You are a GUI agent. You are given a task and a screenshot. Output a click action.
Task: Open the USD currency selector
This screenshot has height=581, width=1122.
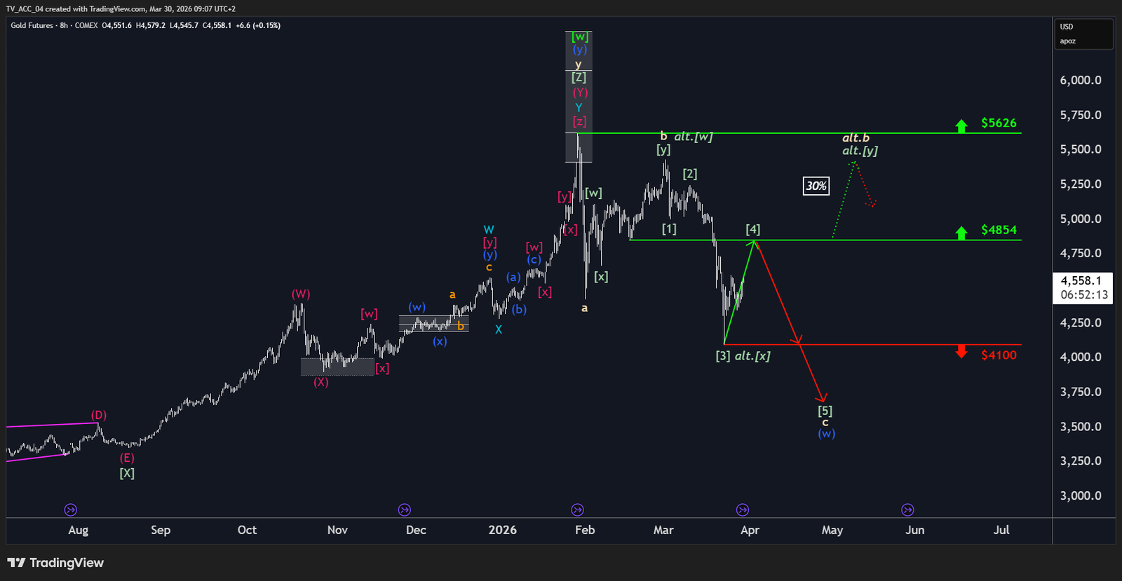1067,27
